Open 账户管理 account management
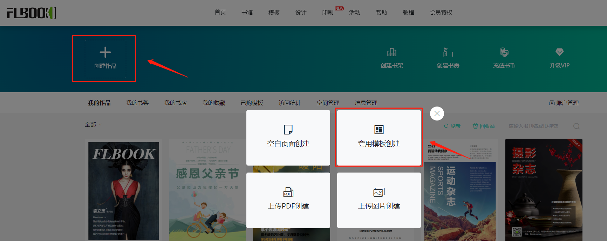 (x=564, y=103)
